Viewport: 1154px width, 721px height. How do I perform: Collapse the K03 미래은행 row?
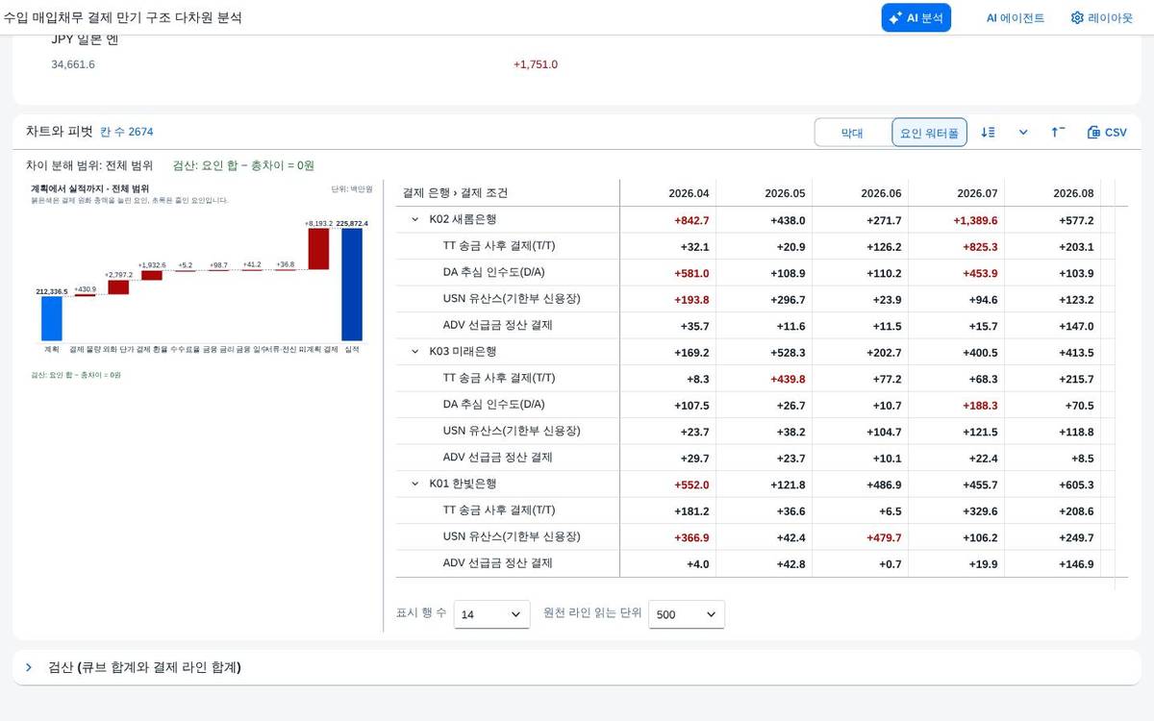pyautogui.click(x=415, y=352)
